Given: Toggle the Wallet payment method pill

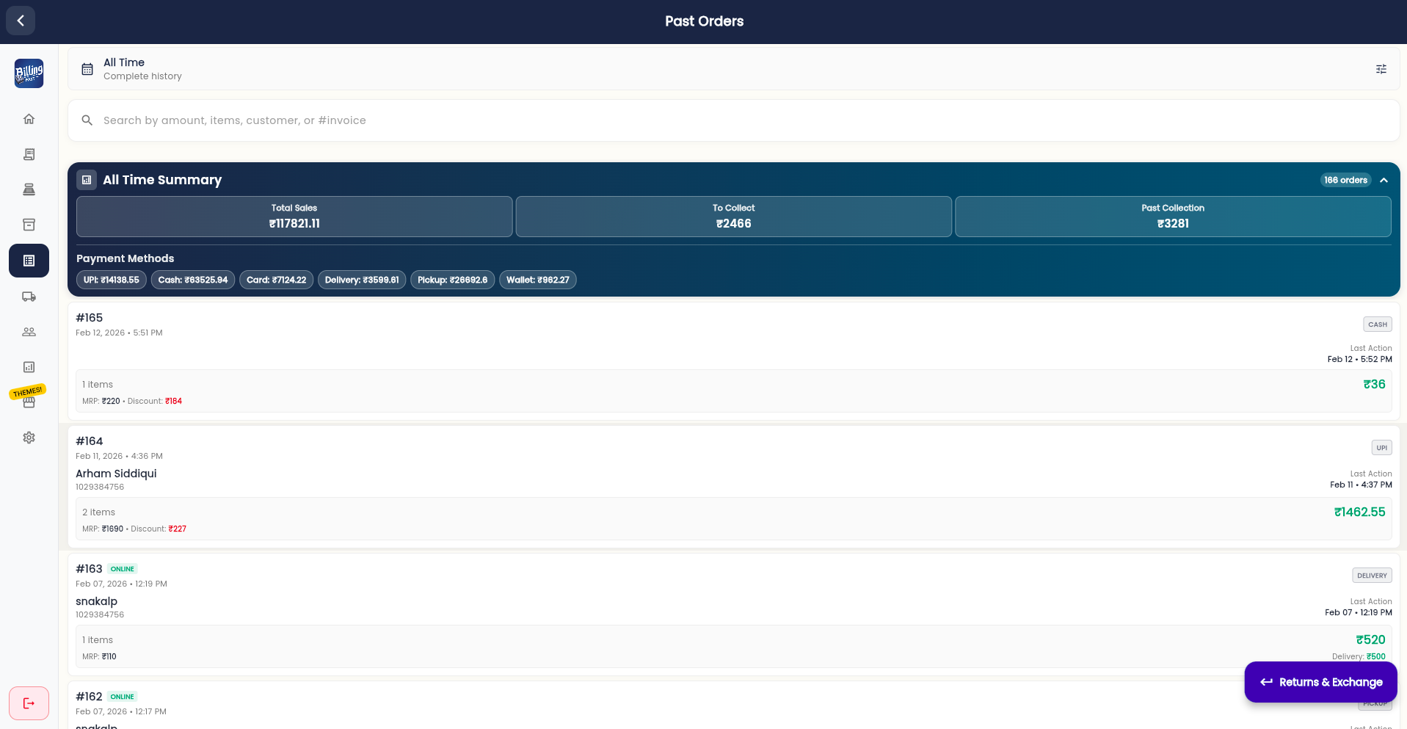Looking at the screenshot, I should click(538, 280).
